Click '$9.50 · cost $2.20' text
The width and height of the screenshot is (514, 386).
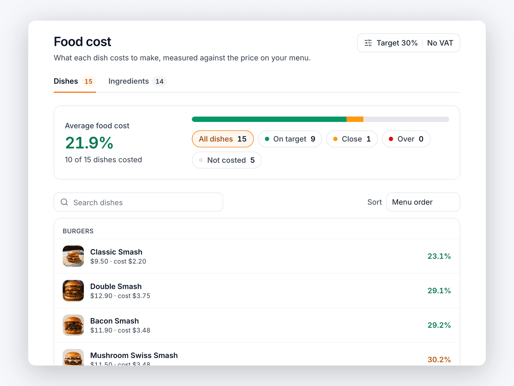point(118,261)
